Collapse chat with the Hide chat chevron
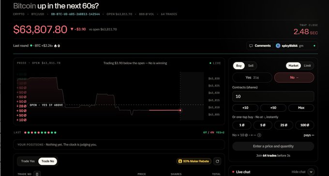Screen dimensions: 329x176 [x=311, y=172]
